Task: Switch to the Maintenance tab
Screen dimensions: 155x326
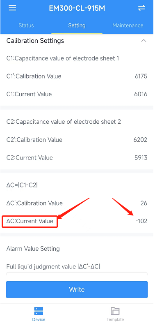Action: click(128, 25)
